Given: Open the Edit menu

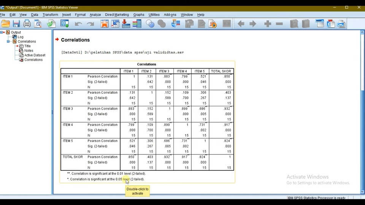Looking at the screenshot, I should pos(12,15).
